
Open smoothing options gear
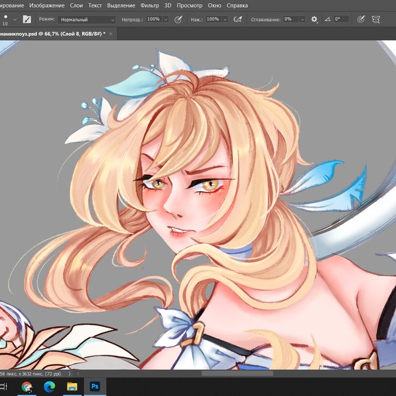314,19
